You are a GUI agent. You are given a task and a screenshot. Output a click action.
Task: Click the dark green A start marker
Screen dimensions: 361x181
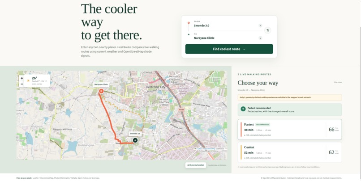click(135, 140)
